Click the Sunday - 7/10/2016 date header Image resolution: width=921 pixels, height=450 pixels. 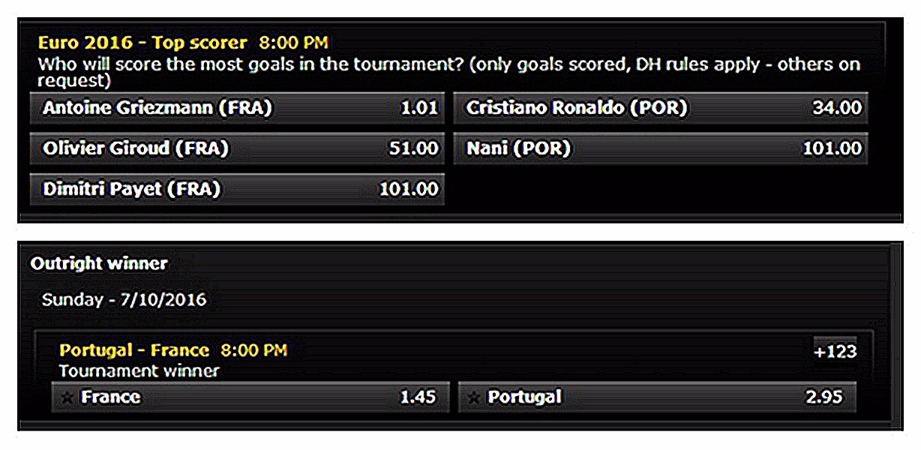pyautogui.click(x=124, y=301)
